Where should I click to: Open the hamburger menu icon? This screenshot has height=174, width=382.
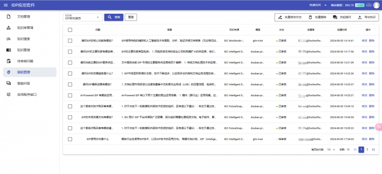(6, 5)
